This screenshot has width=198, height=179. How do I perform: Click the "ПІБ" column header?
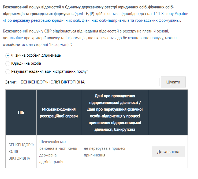coord(21,112)
